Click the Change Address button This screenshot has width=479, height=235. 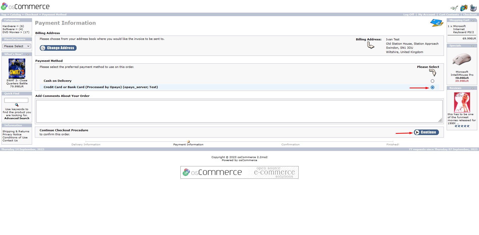click(58, 48)
